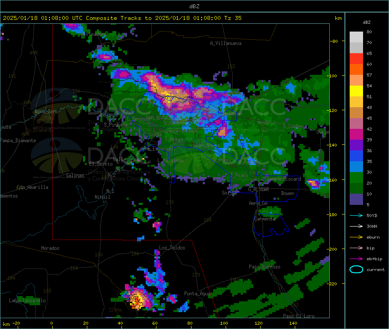
Task: Click the 'Agua_Toro' map label
Action: click(x=46, y=112)
